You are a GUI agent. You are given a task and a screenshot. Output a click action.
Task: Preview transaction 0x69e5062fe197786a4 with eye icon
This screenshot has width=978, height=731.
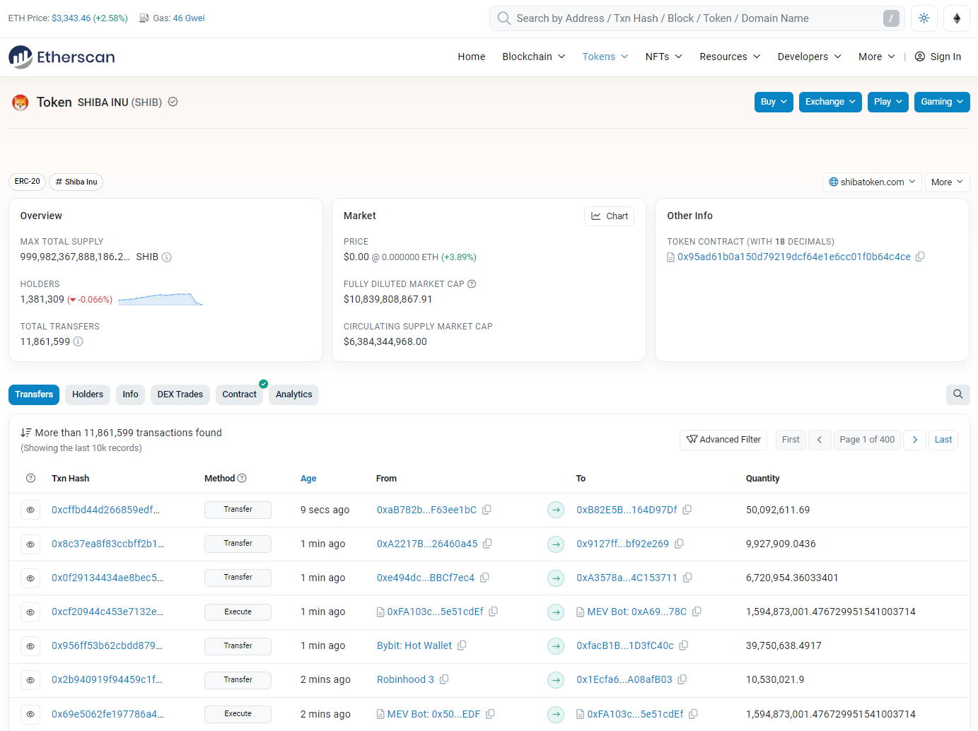point(30,714)
